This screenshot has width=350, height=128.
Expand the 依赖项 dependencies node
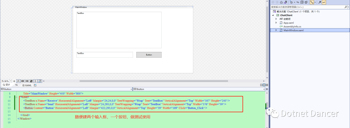click(276, 19)
